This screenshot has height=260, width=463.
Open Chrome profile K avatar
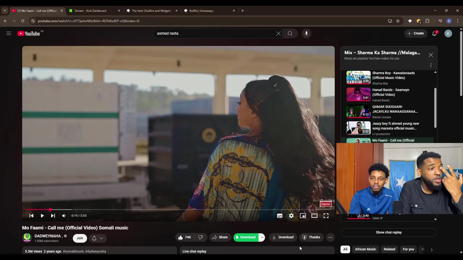(x=449, y=21)
